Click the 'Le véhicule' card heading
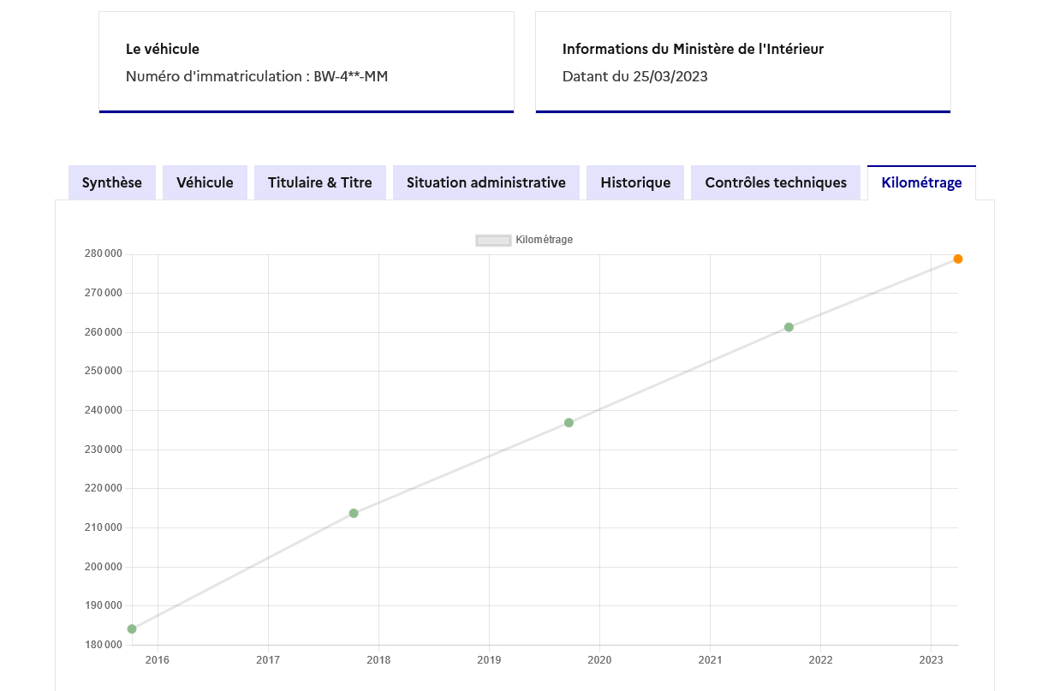1048x691 pixels. pos(163,49)
